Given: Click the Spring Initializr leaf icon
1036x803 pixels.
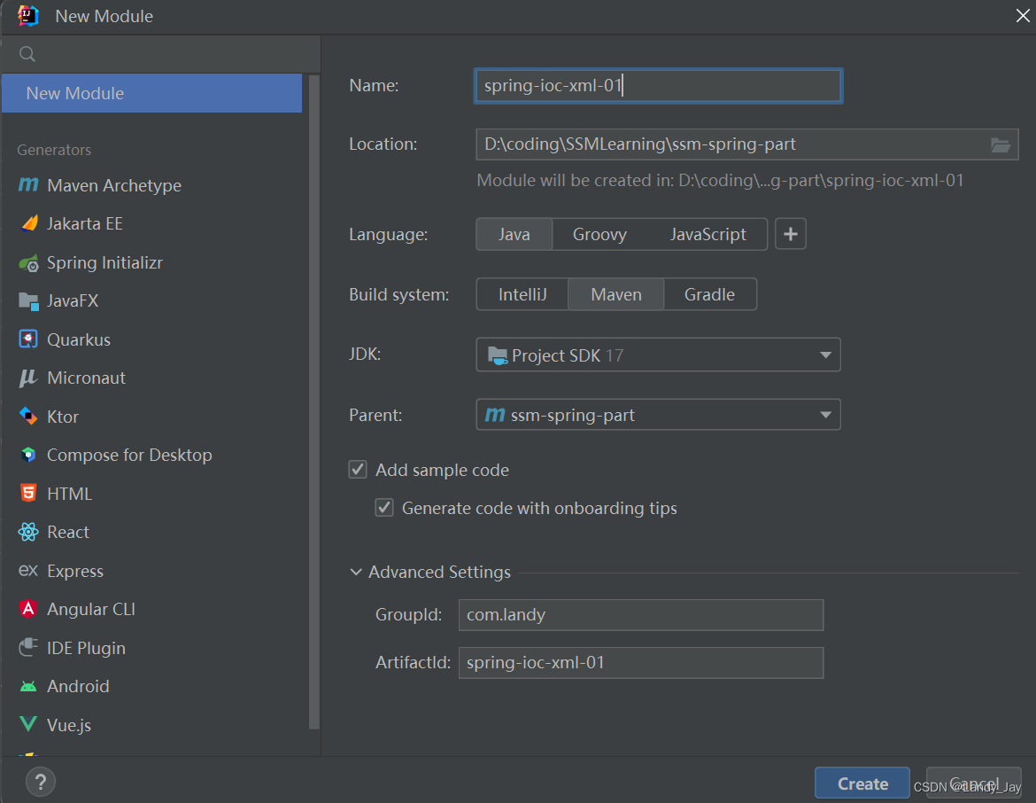Looking at the screenshot, I should [28, 262].
